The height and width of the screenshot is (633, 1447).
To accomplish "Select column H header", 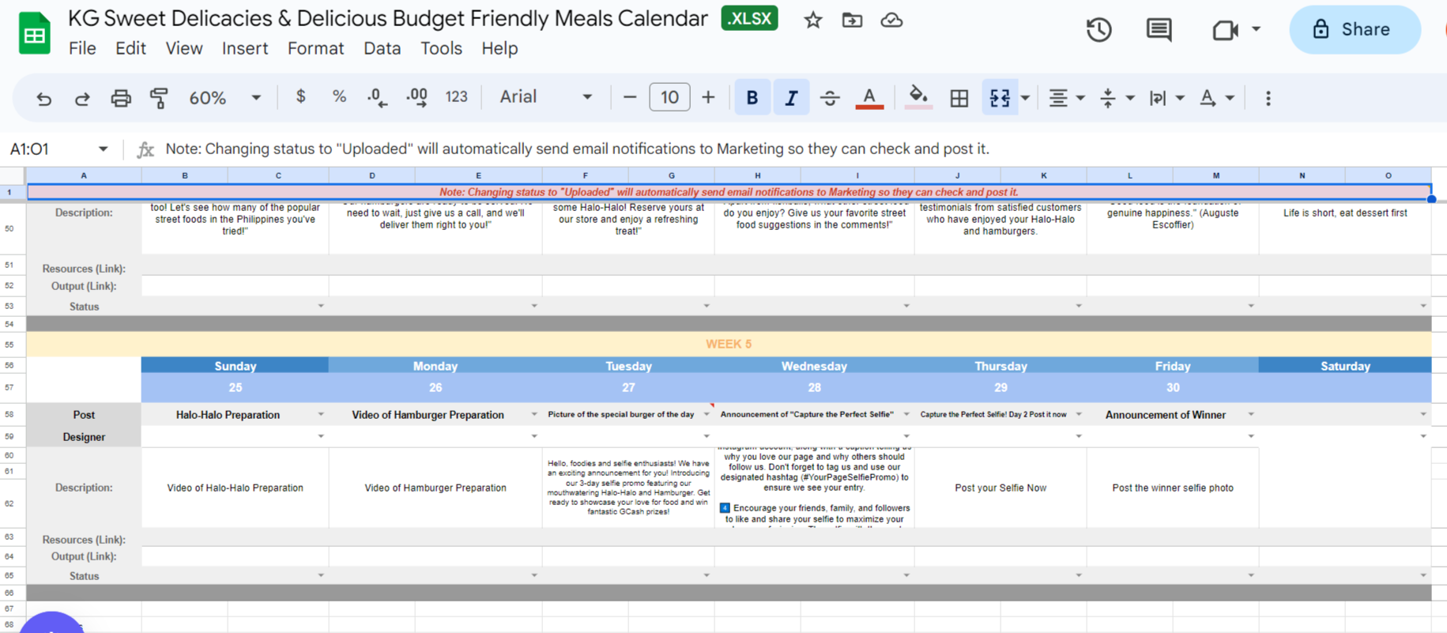I will point(757,175).
